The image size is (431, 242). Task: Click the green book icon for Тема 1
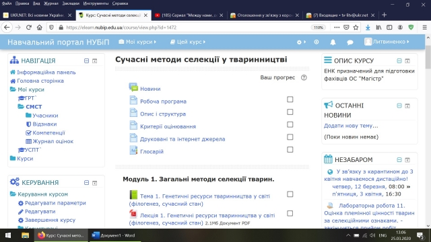pos(133,195)
